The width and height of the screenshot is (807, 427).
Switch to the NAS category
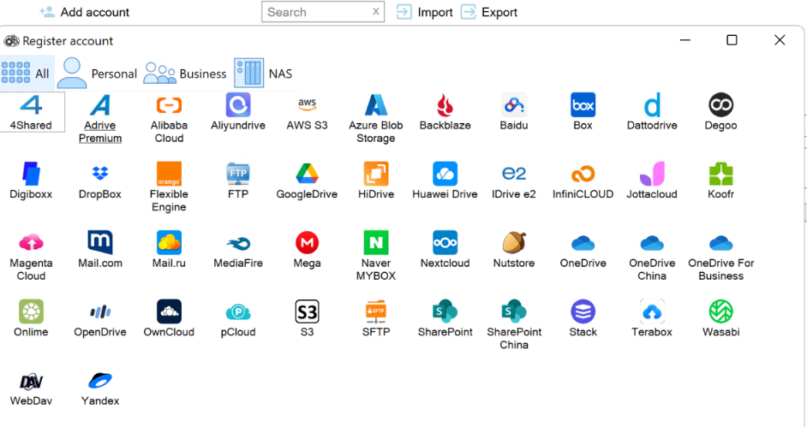(x=264, y=73)
